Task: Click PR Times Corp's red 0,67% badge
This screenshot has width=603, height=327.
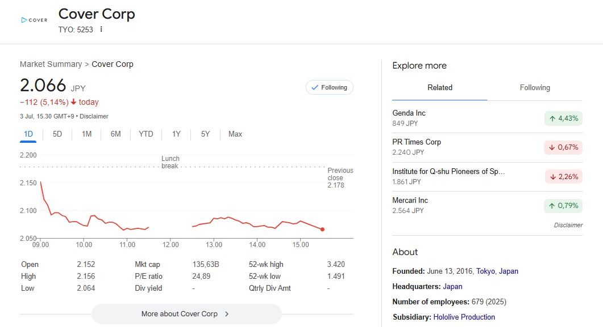Action: 563,147
